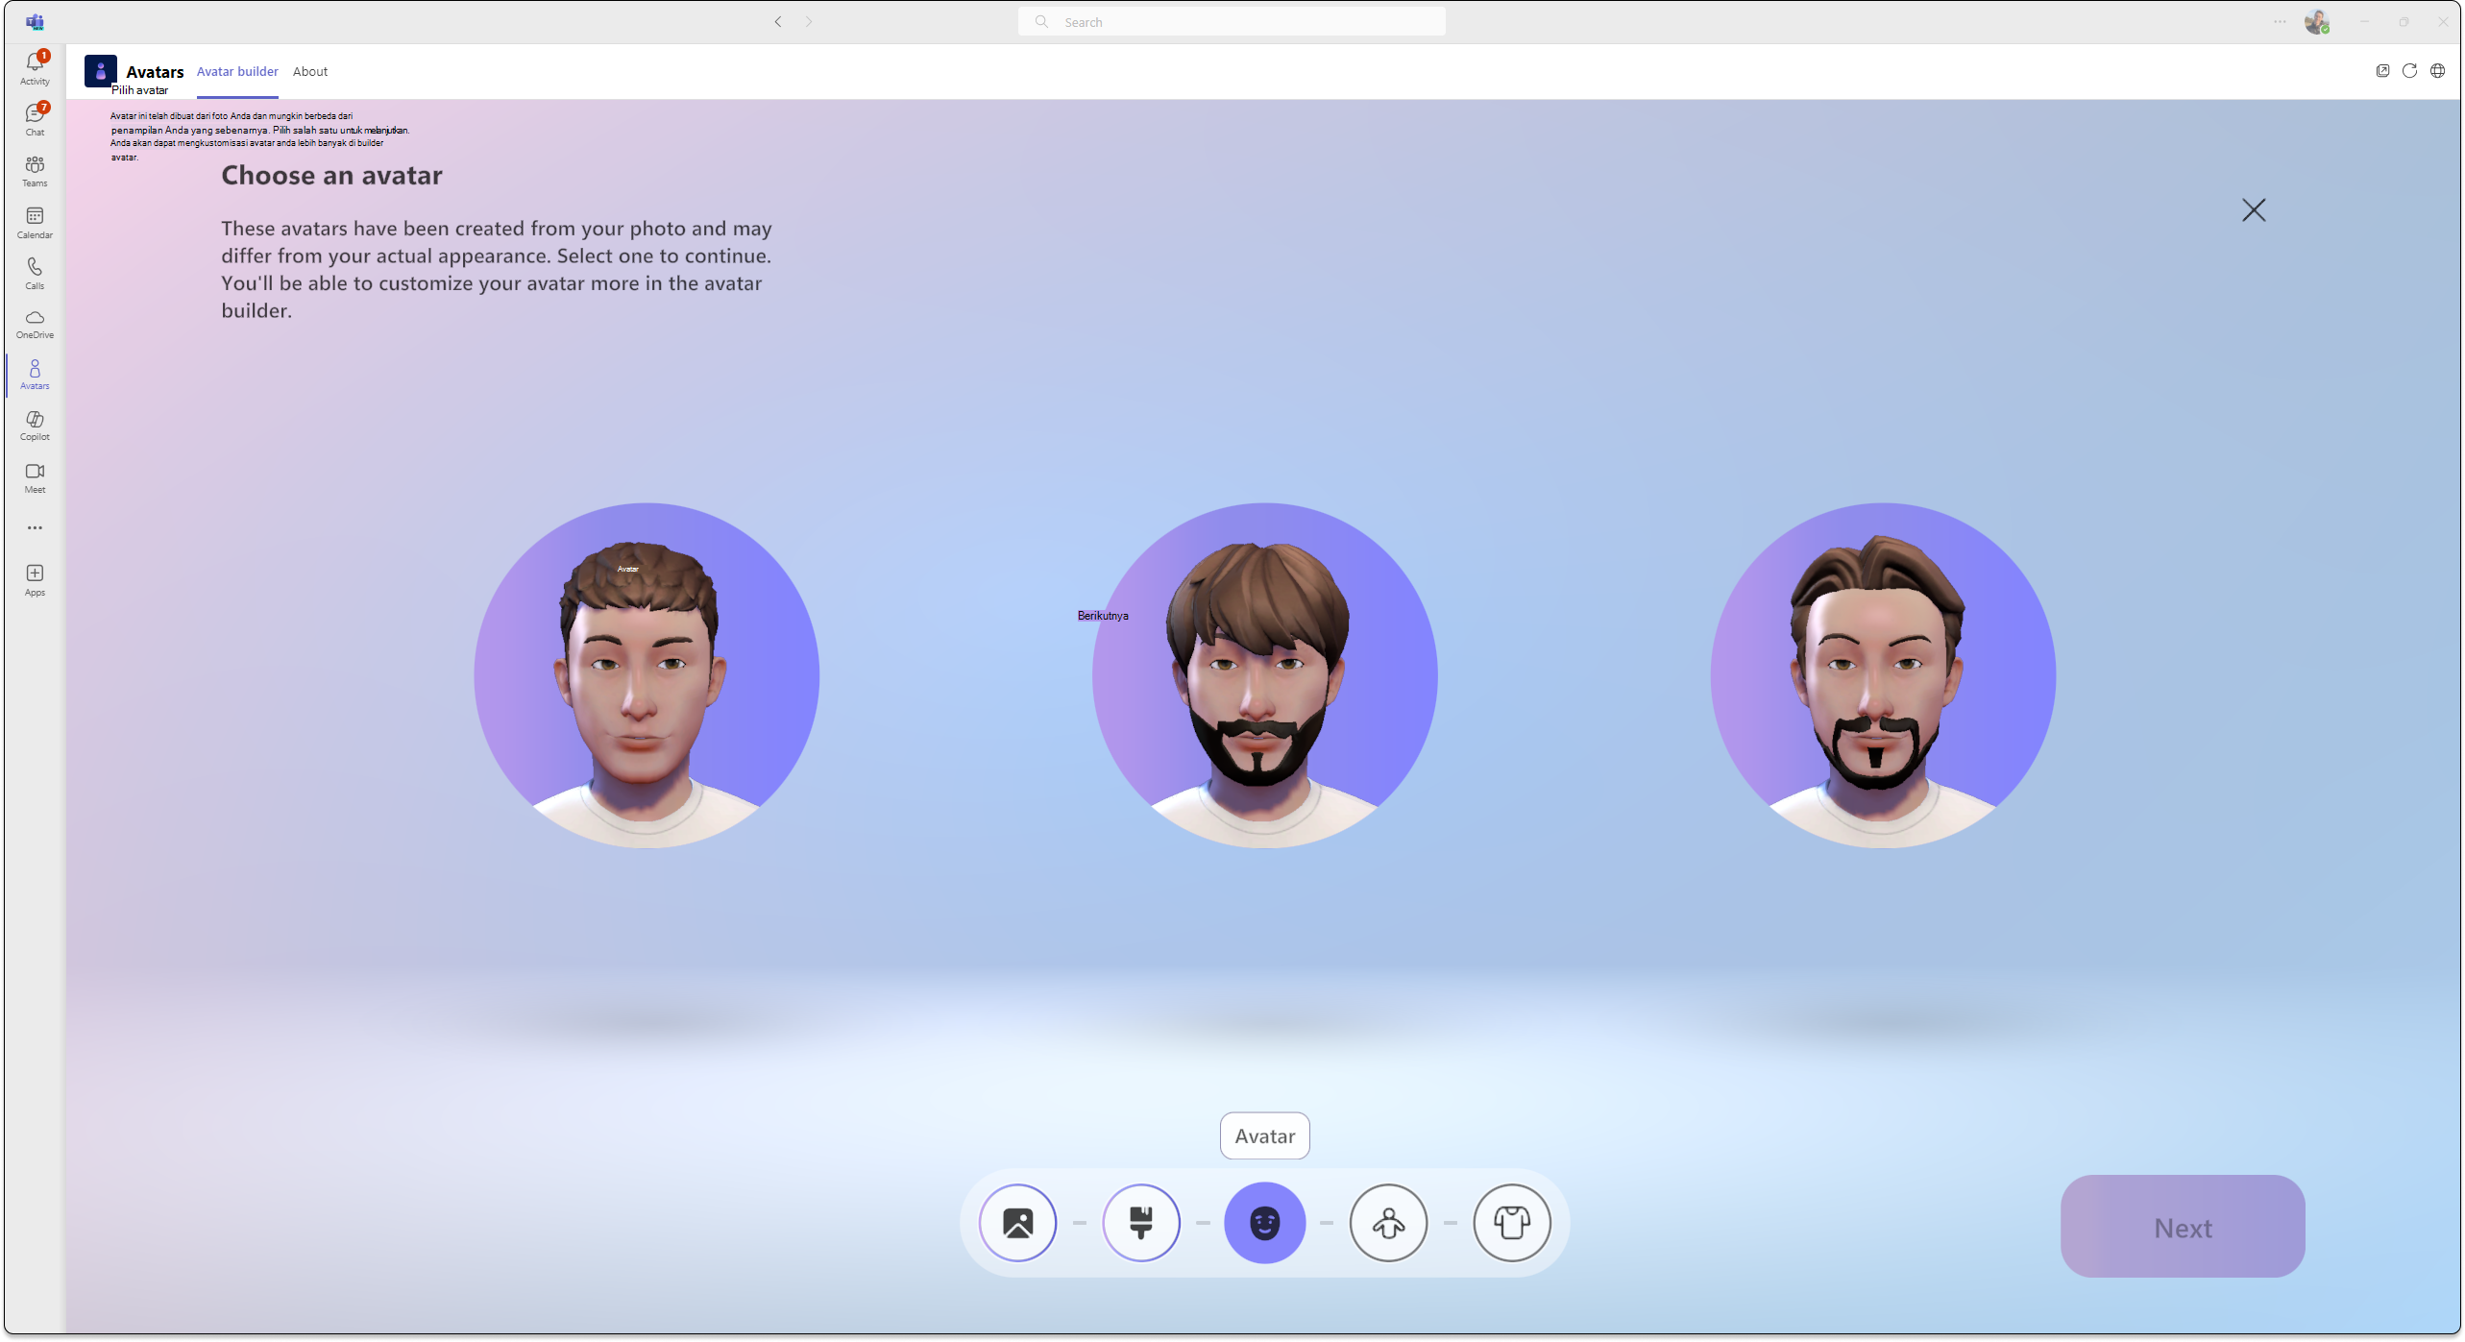
Task: Open Avatars app in browser globe icon
Action: tap(2437, 70)
